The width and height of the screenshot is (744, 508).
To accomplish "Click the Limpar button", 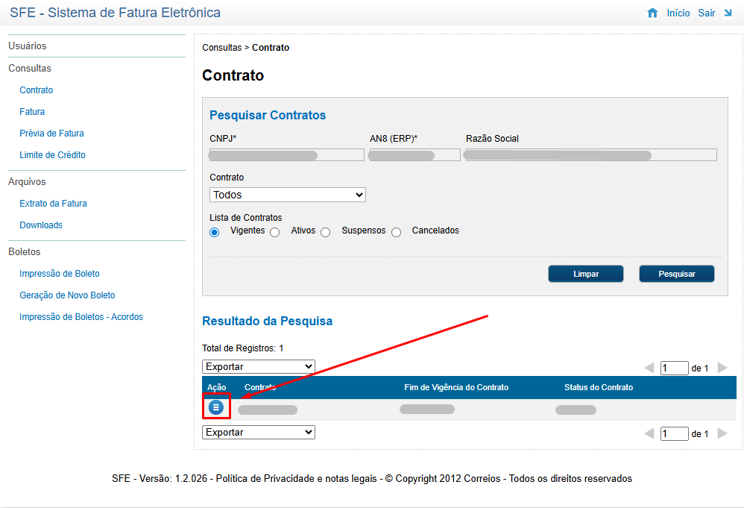I will [586, 274].
